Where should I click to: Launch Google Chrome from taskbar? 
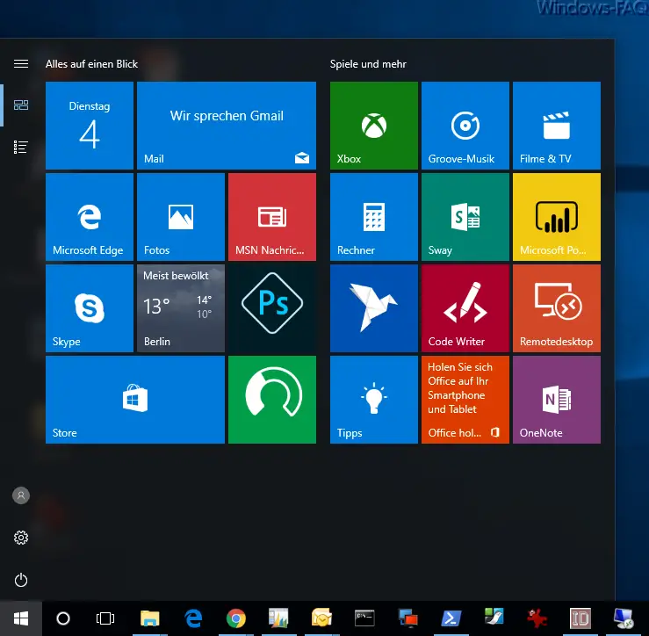tap(236, 618)
